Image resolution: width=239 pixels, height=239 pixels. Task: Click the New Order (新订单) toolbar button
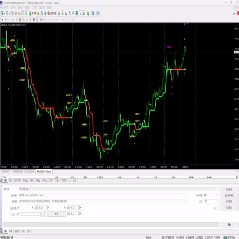(x=32, y=14)
